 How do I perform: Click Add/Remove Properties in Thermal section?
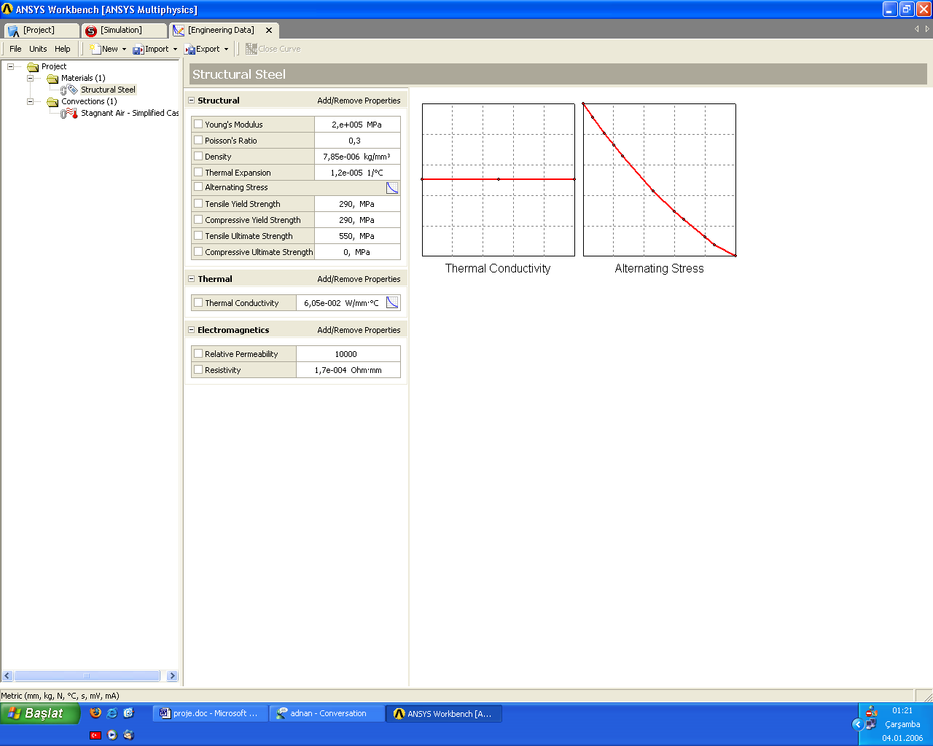(359, 279)
